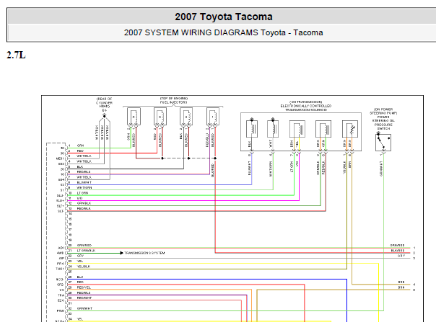Click the fuel injector number 3 symbol
Screen dimensions: 436x322
160,117
